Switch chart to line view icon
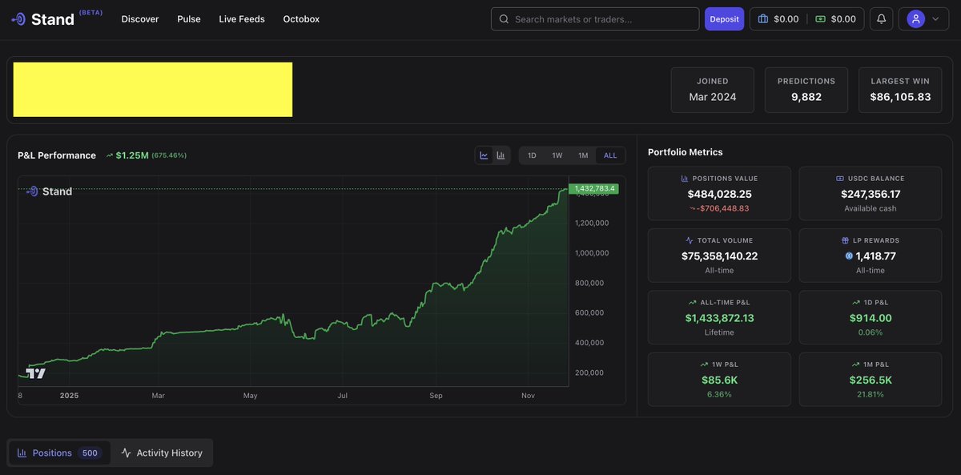This screenshot has height=475, width=961. click(x=484, y=155)
